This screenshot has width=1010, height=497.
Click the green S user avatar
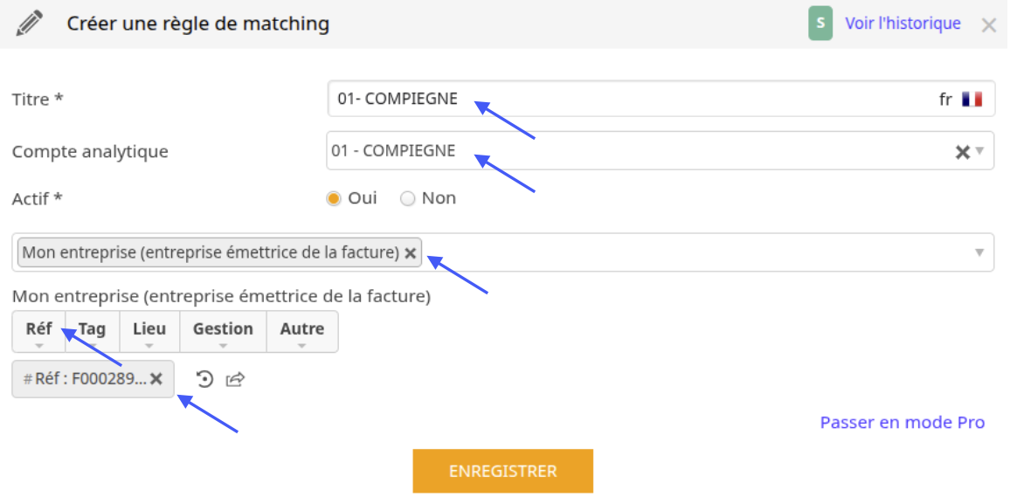820,24
